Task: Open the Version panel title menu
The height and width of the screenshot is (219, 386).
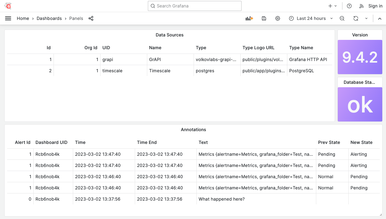Action: [x=360, y=35]
